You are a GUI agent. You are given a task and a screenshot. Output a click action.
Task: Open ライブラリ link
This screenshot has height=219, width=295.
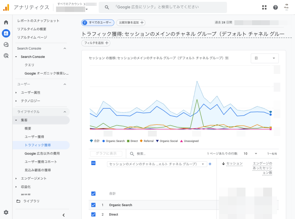[31, 201]
